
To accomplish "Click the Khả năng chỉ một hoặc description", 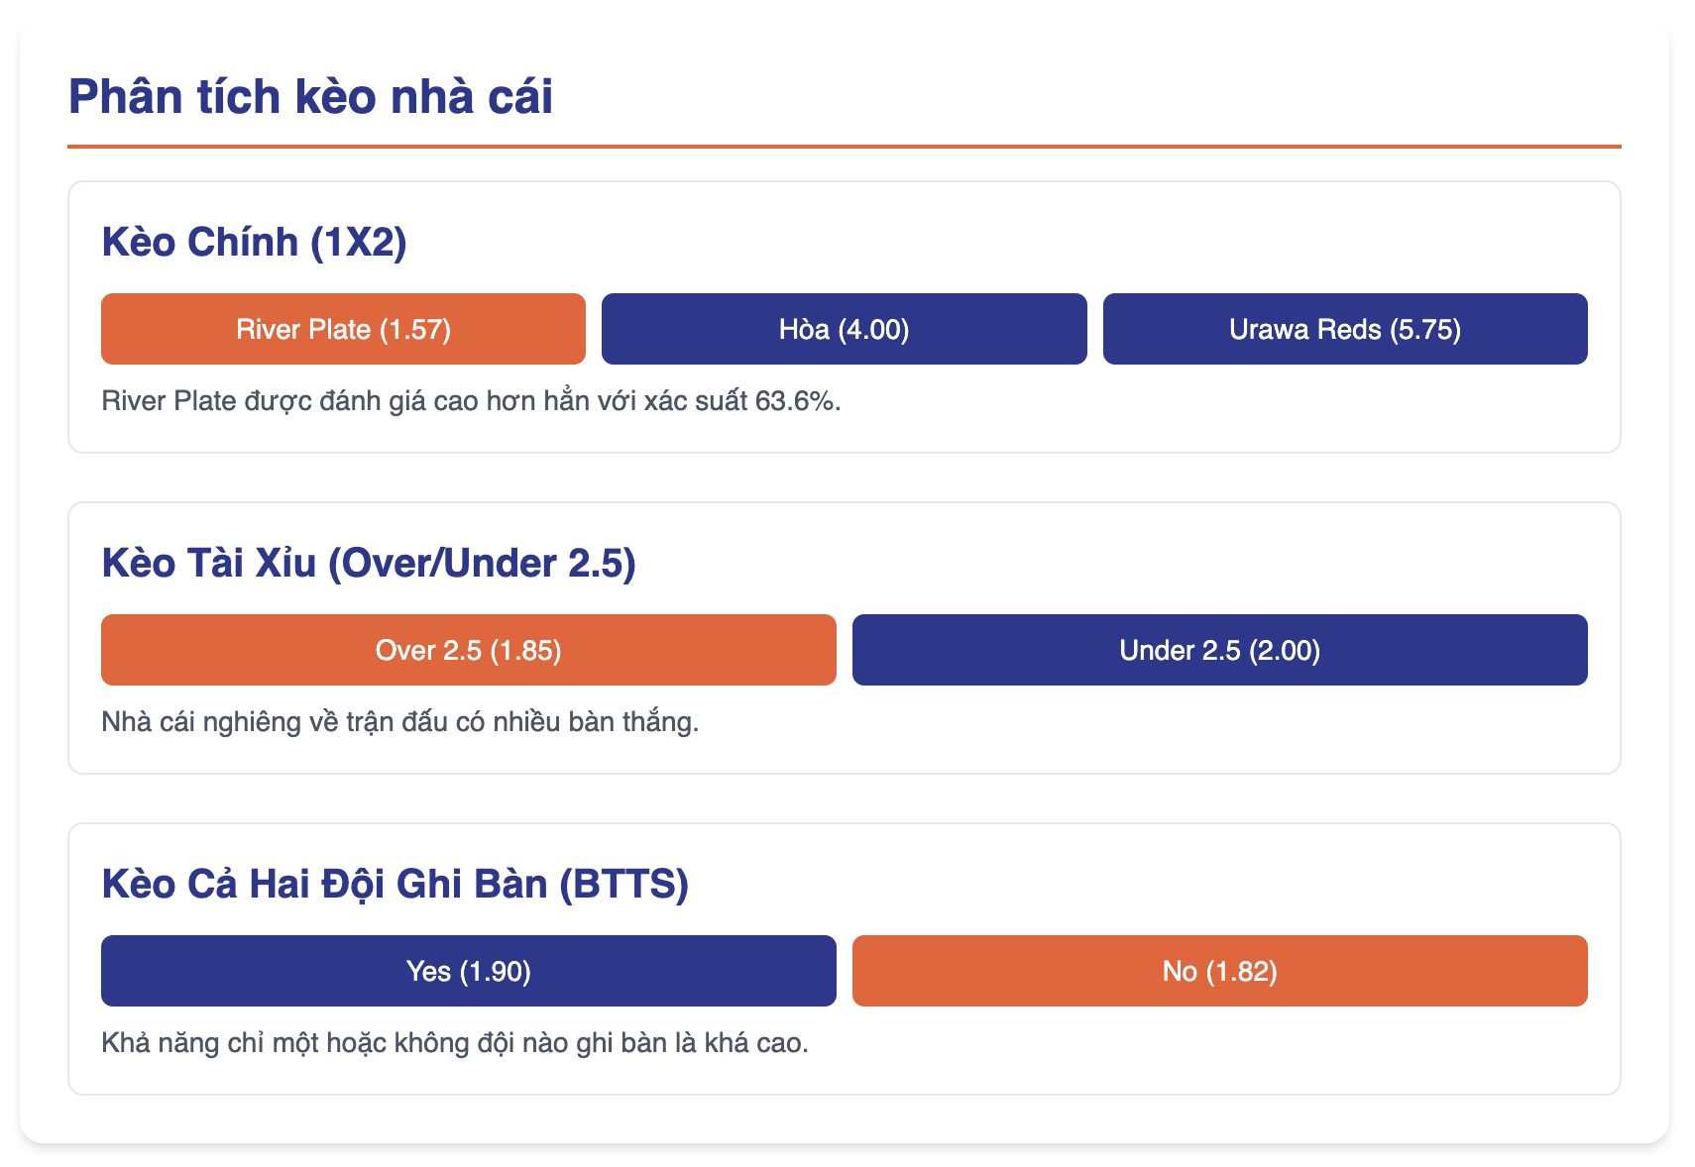I will [x=455, y=1043].
